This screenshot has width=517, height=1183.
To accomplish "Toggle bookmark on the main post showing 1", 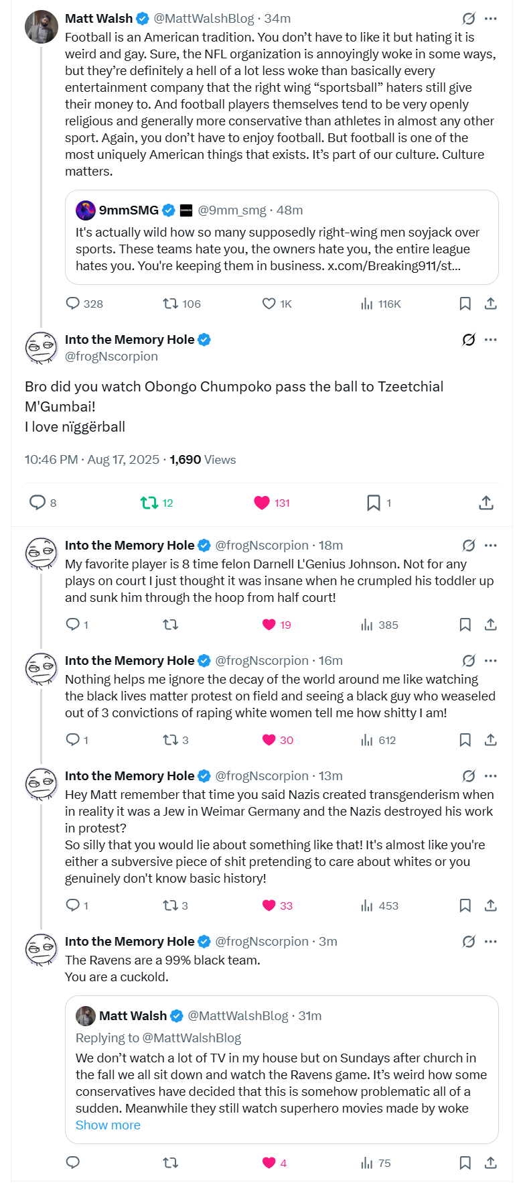I will tap(374, 503).
